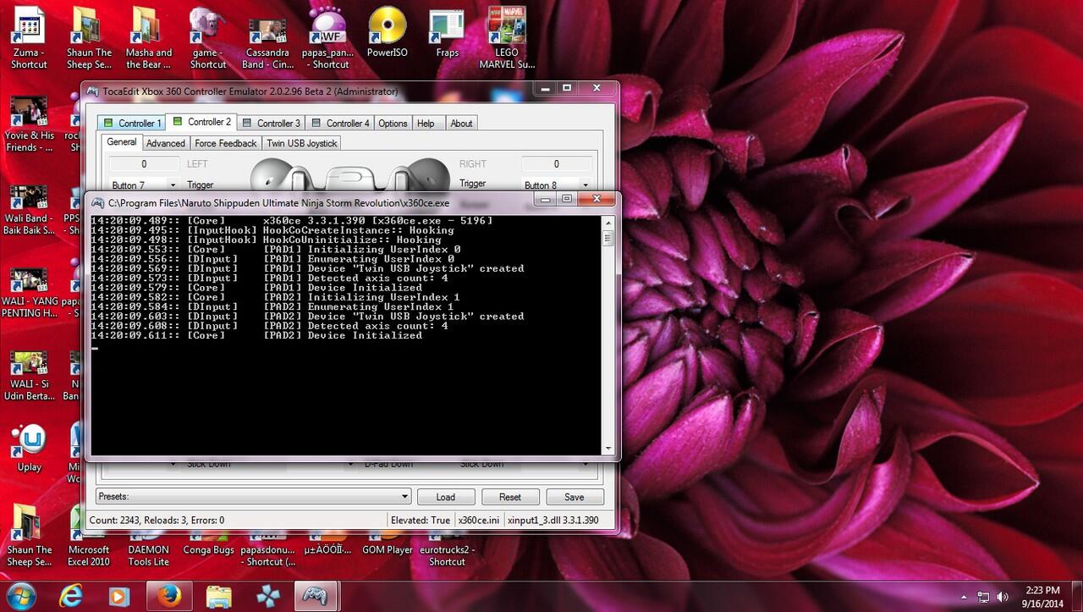Image resolution: width=1083 pixels, height=612 pixels.
Task: Open the Help menu in x360ce
Action: pos(426,123)
